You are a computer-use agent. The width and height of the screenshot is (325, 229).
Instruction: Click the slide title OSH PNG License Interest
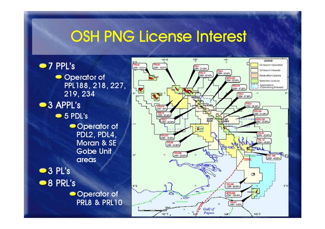coord(158,36)
